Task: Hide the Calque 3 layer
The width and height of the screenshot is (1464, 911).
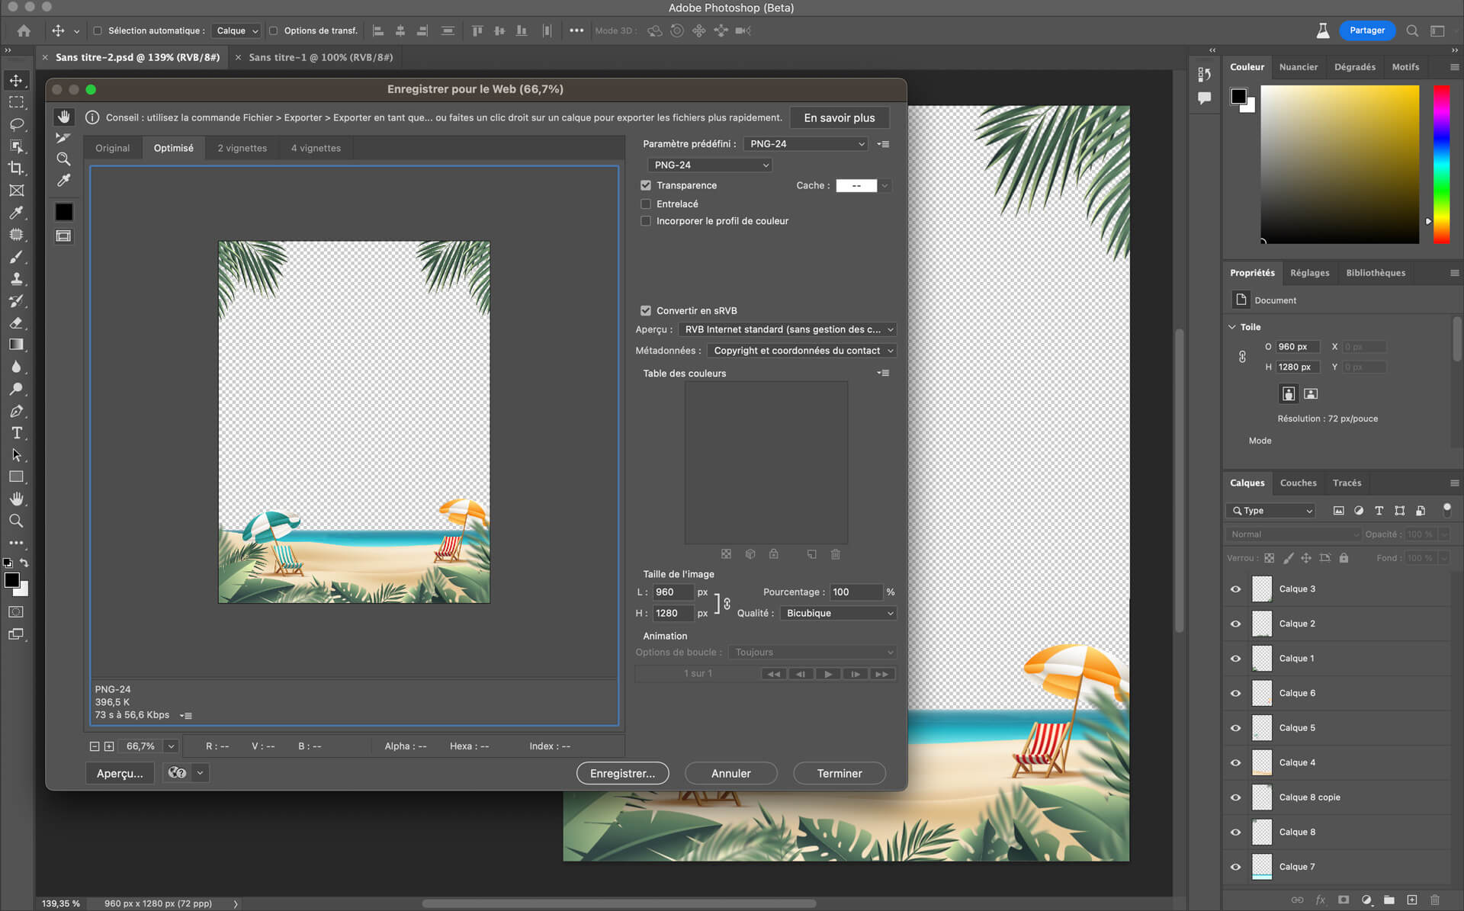Action: coord(1235,589)
